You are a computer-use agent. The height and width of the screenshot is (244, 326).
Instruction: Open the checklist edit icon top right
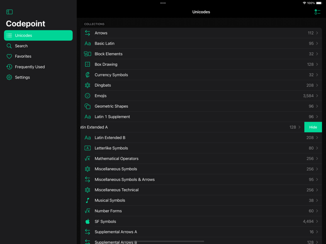point(317,12)
